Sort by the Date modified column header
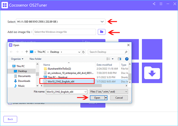 click(104, 65)
